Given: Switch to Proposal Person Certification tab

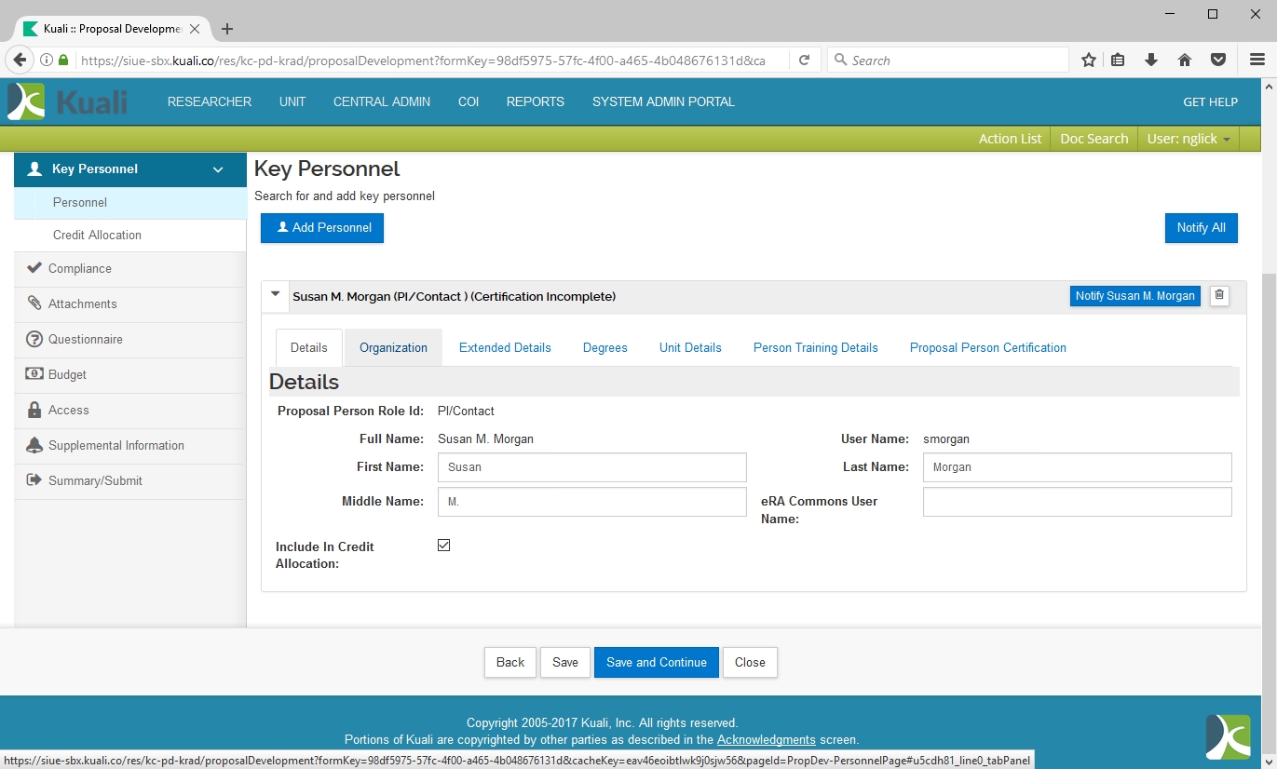Looking at the screenshot, I should click(987, 347).
